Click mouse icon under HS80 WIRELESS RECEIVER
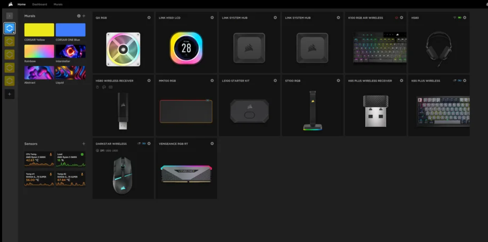Screen dimensions: 488x242 click(x=97, y=87)
